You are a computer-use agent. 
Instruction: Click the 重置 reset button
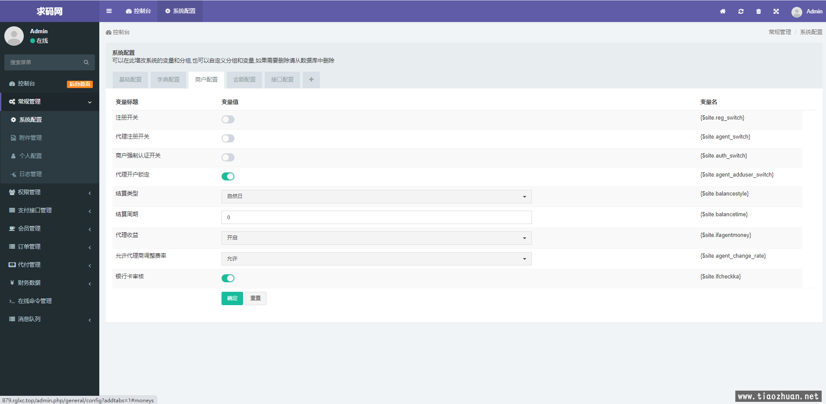tap(256, 298)
